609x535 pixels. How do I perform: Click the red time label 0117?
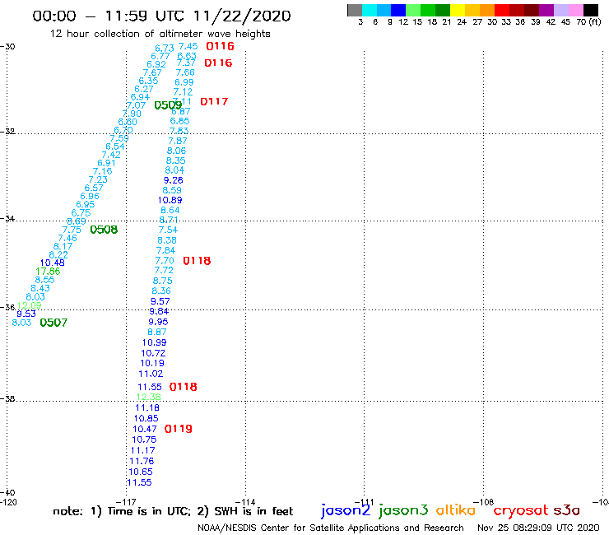(x=214, y=102)
